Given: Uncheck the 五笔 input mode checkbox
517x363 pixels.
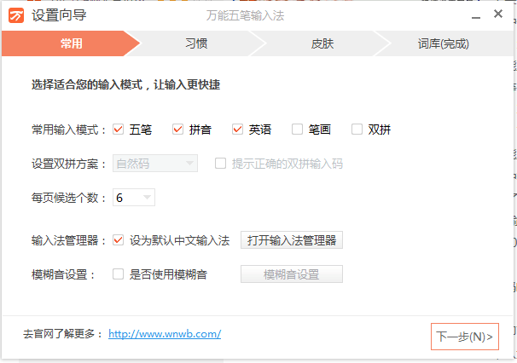Looking at the screenshot, I should (118, 130).
